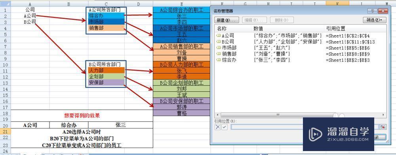Click the green 企划部 cell
This screenshot has height=155, width=396.
pos(106,76)
